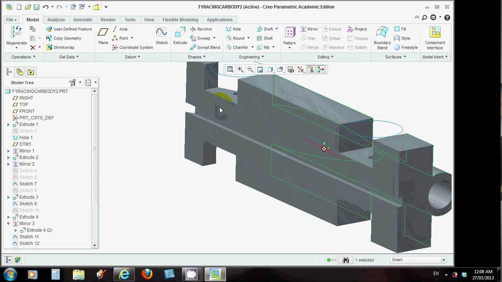Open the Operations group dropdown
502x282 pixels.
tap(23, 57)
